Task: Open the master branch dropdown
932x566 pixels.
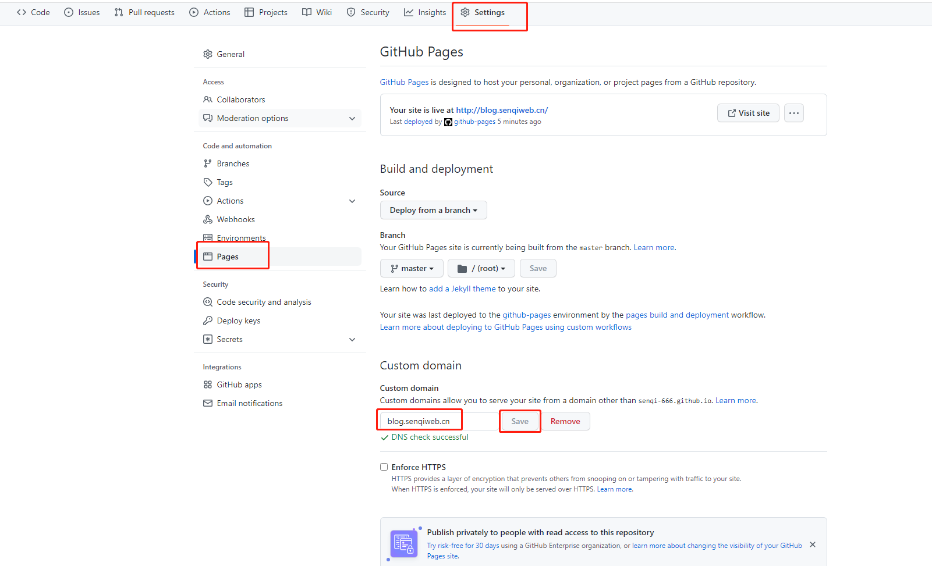Action: click(x=412, y=268)
